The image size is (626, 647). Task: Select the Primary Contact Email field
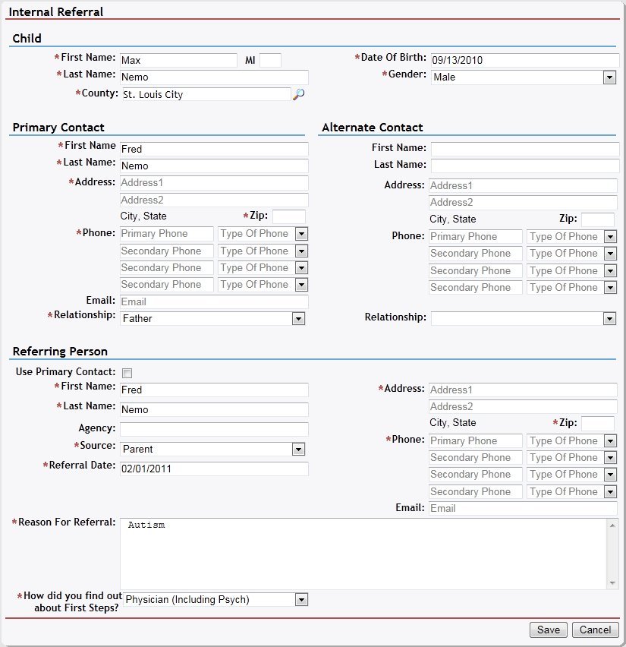(x=214, y=301)
